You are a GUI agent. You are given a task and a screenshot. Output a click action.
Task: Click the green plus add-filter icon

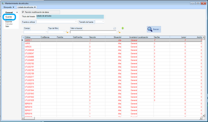pyautogui.click(x=123, y=28)
